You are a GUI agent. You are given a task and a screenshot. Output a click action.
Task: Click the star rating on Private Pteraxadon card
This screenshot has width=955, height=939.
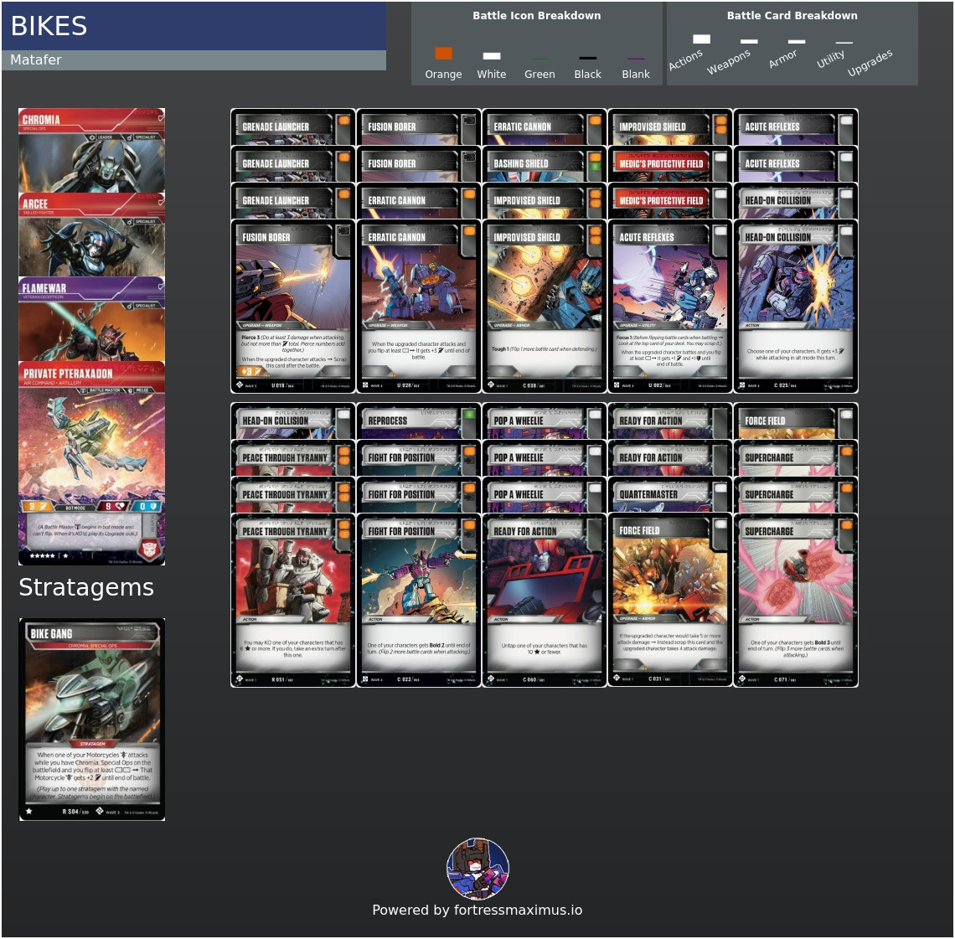(x=49, y=555)
